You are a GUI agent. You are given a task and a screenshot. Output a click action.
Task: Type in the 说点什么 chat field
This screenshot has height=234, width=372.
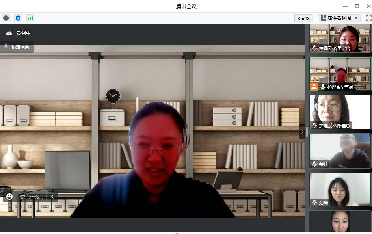click(x=32, y=197)
